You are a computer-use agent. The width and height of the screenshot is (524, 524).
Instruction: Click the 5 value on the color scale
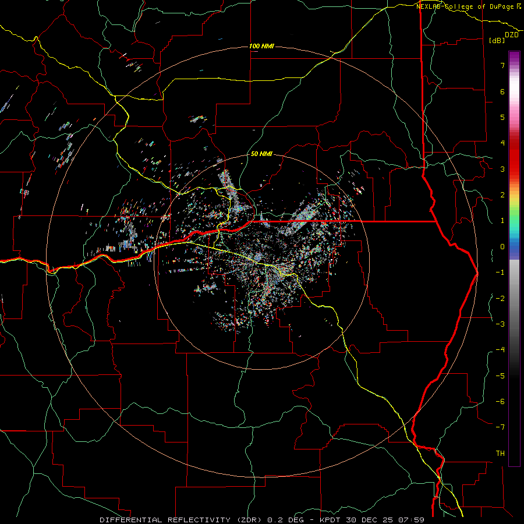502,117
